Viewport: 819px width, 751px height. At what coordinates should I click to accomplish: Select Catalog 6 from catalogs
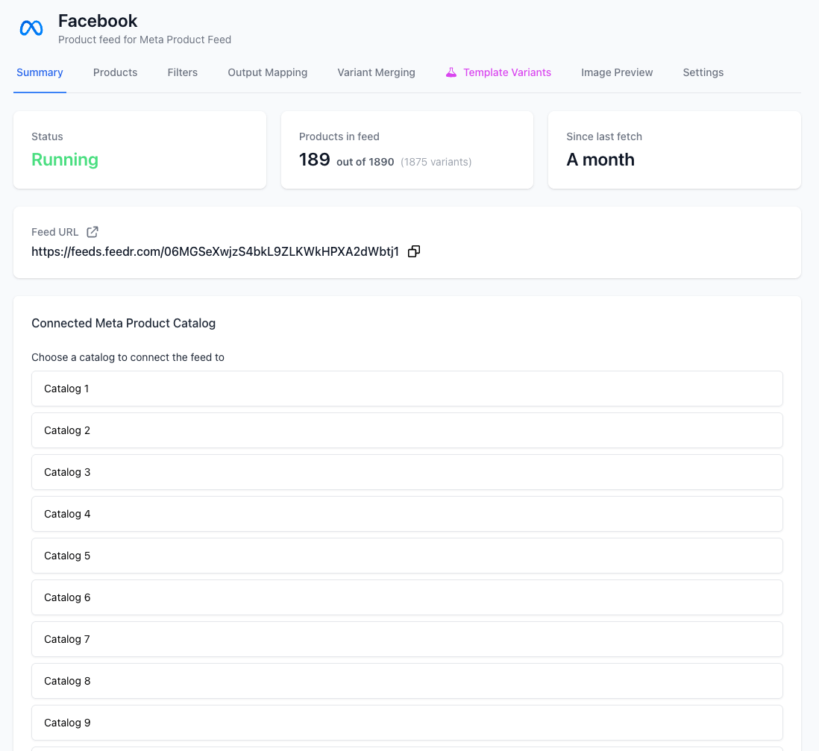coord(407,597)
